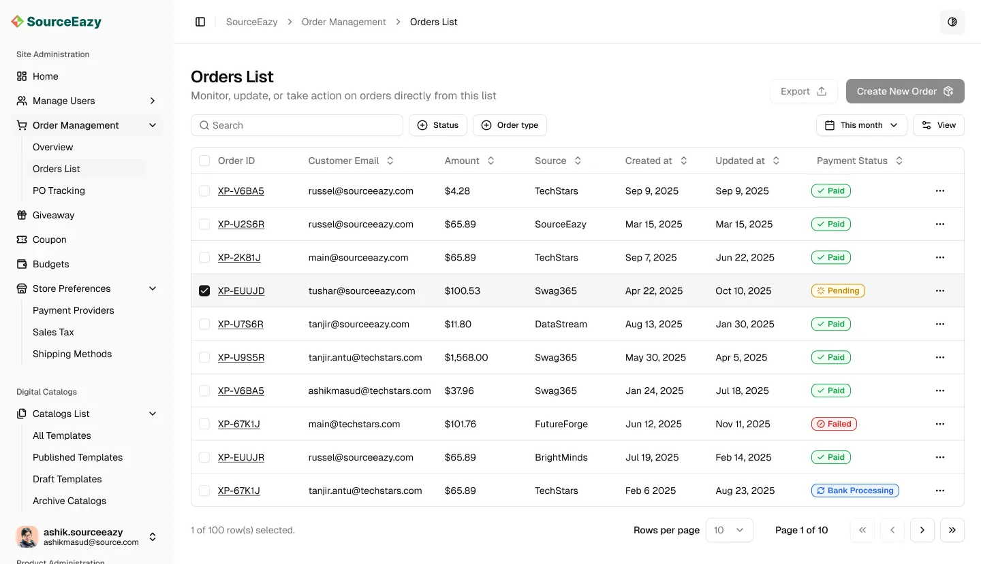
Task: Switch theme with the contrast icon
Action: [952, 22]
